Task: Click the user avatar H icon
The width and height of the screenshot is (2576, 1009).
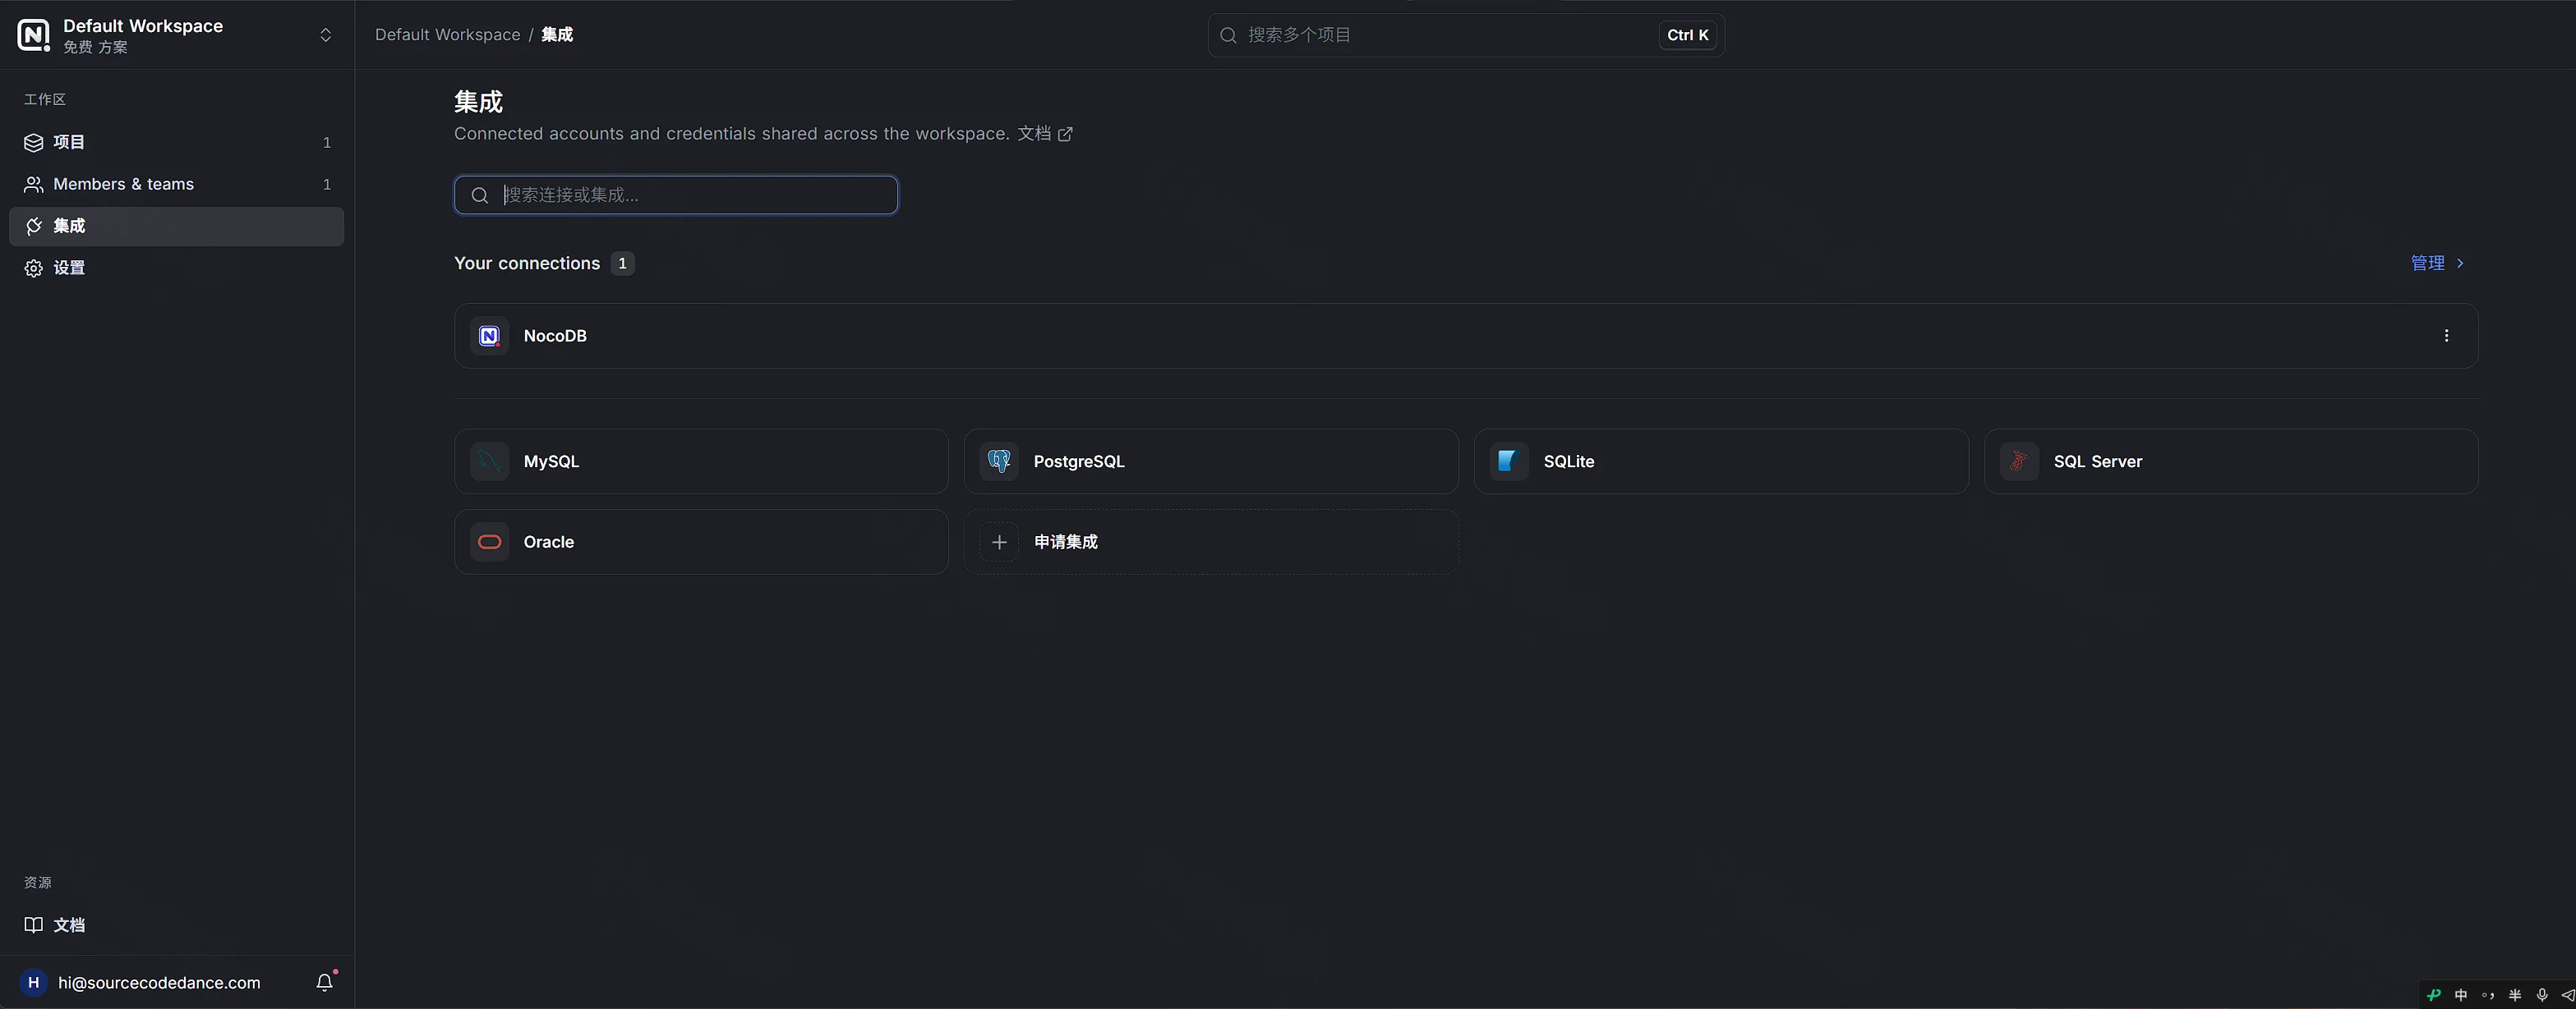Action: [33, 983]
